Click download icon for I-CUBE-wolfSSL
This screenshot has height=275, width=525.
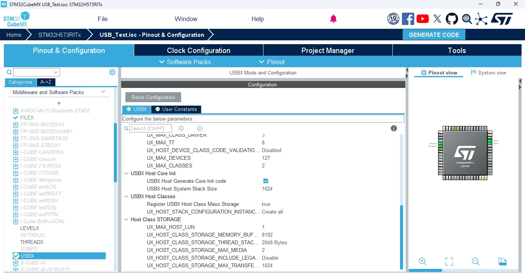coord(15,207)
